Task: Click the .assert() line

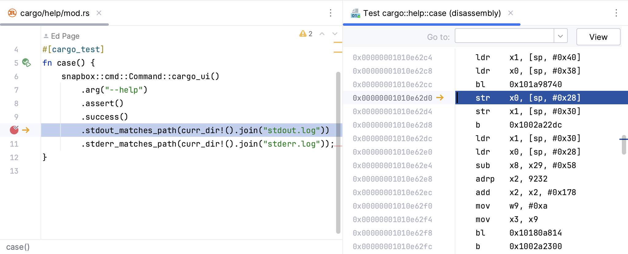Action: point(102,103)
